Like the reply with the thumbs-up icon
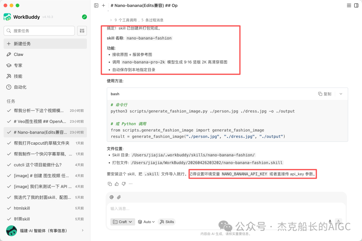 117,184
